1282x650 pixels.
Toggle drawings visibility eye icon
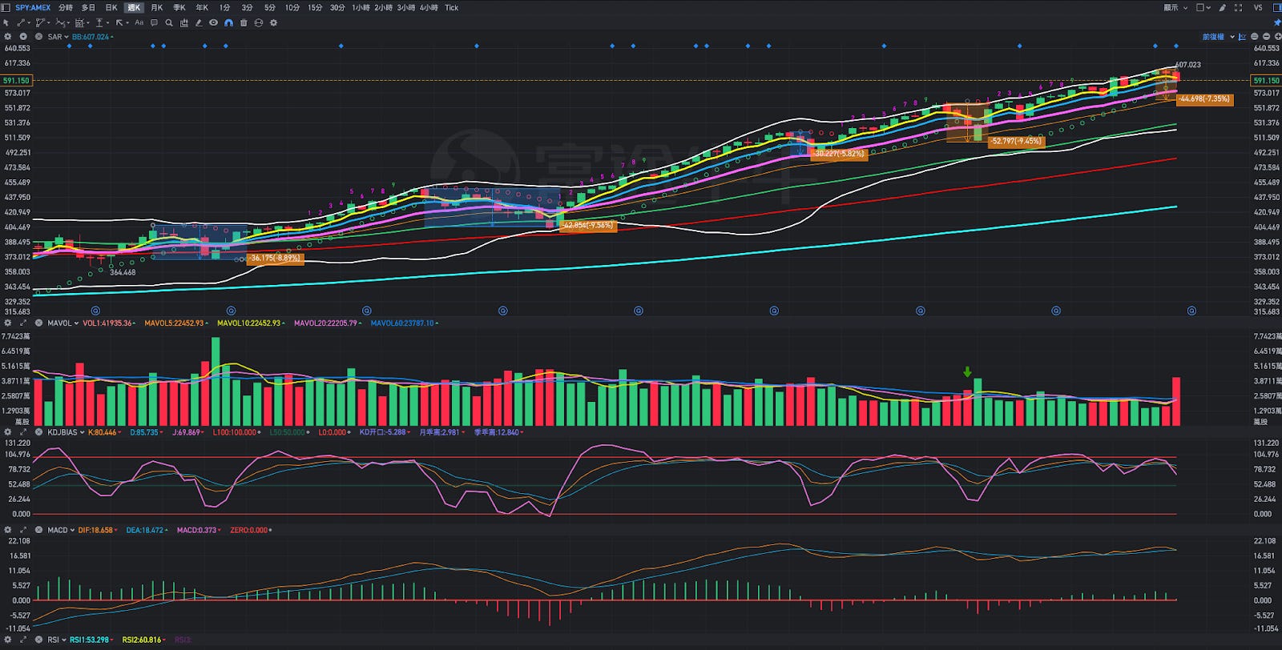tap(213, 22)
